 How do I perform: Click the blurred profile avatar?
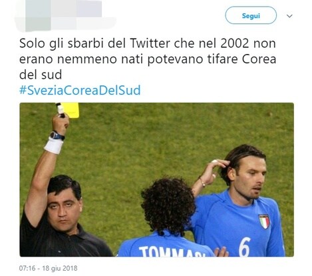pos(35,15)
